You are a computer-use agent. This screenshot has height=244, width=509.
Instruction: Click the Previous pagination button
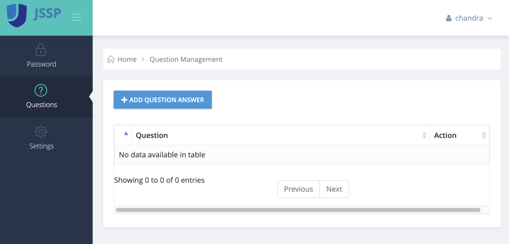298,189
